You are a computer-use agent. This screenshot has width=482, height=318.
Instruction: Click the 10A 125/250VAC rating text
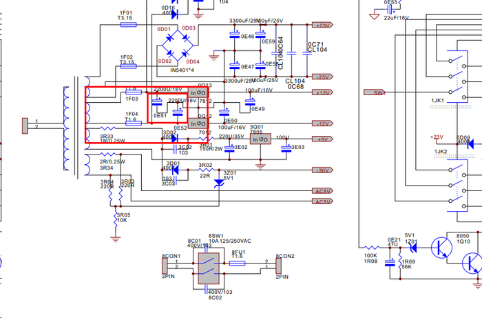click(x=230, y=241)
